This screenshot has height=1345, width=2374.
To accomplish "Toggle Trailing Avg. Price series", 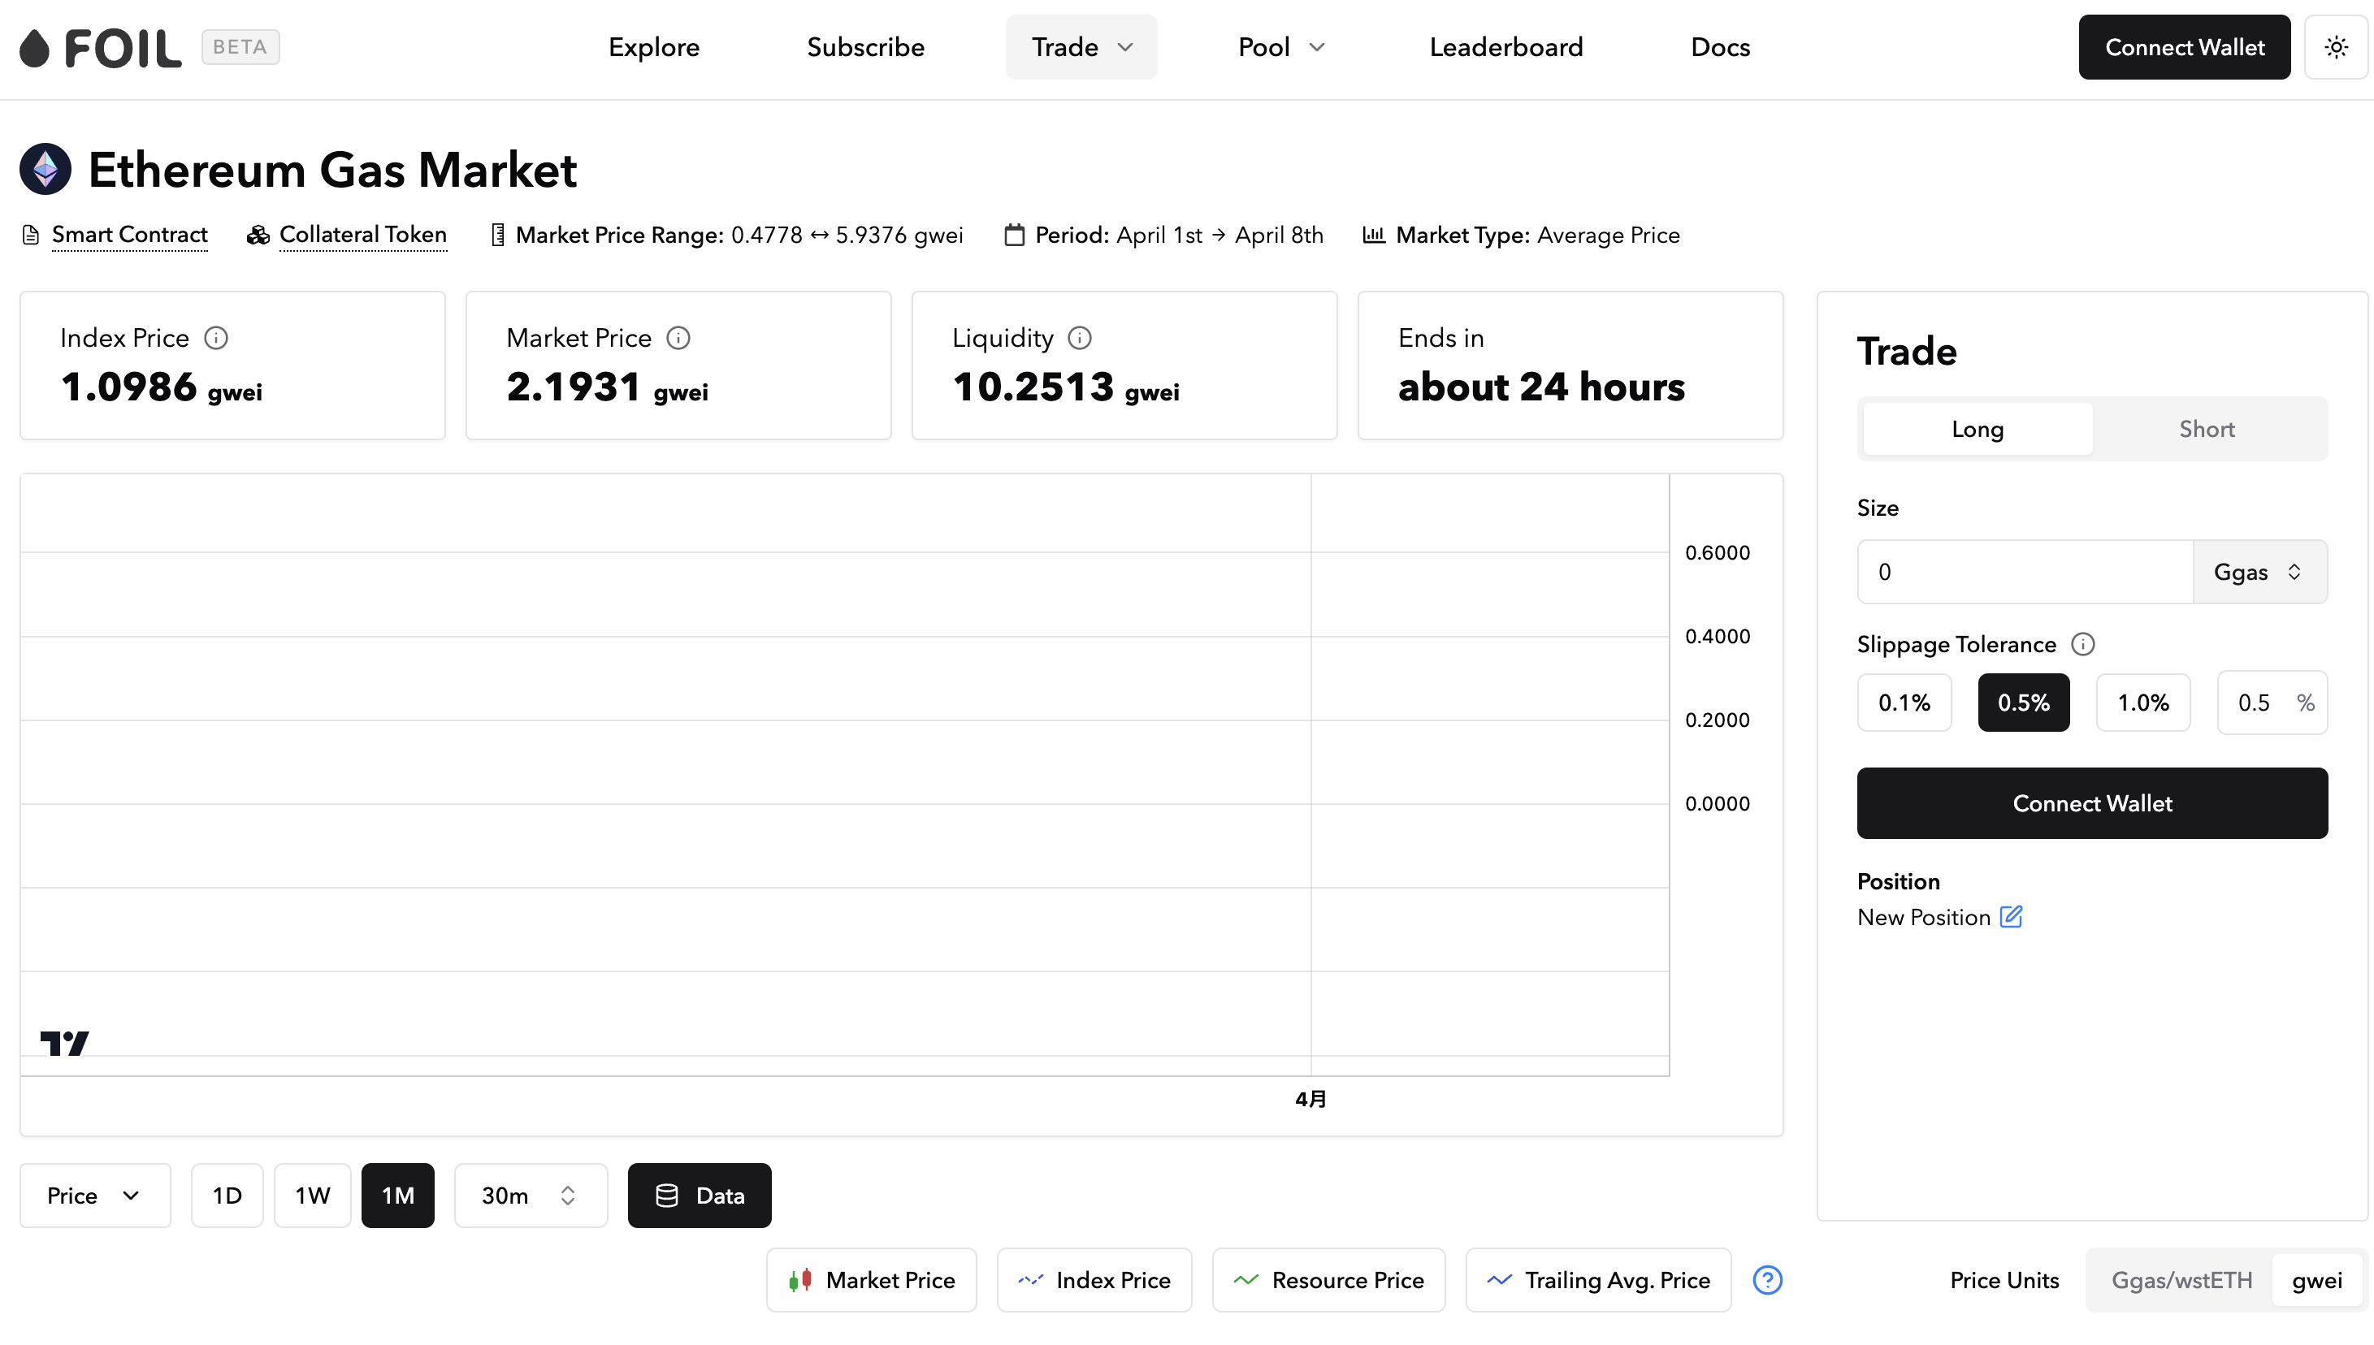I will 1598,1279.
